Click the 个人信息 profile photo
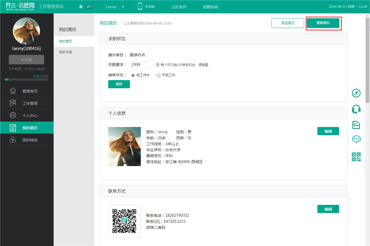The image size is (370, 246). [x=124, y=147]
